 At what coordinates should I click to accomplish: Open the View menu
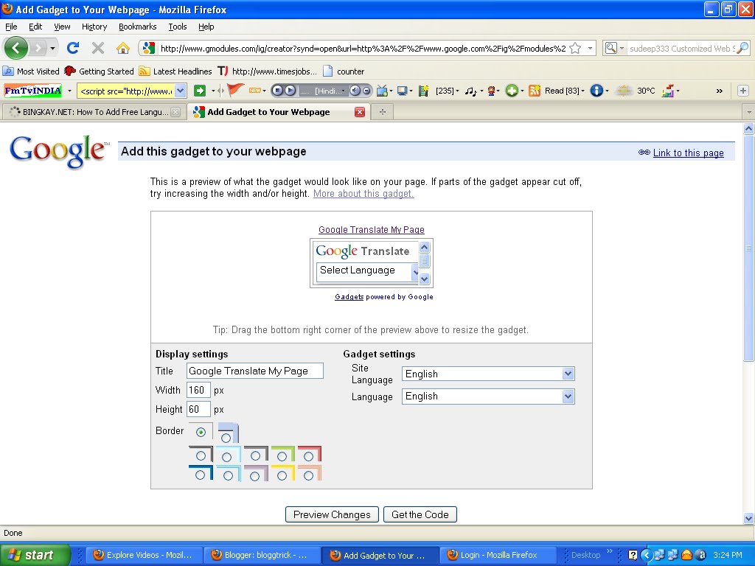point(62,27)
